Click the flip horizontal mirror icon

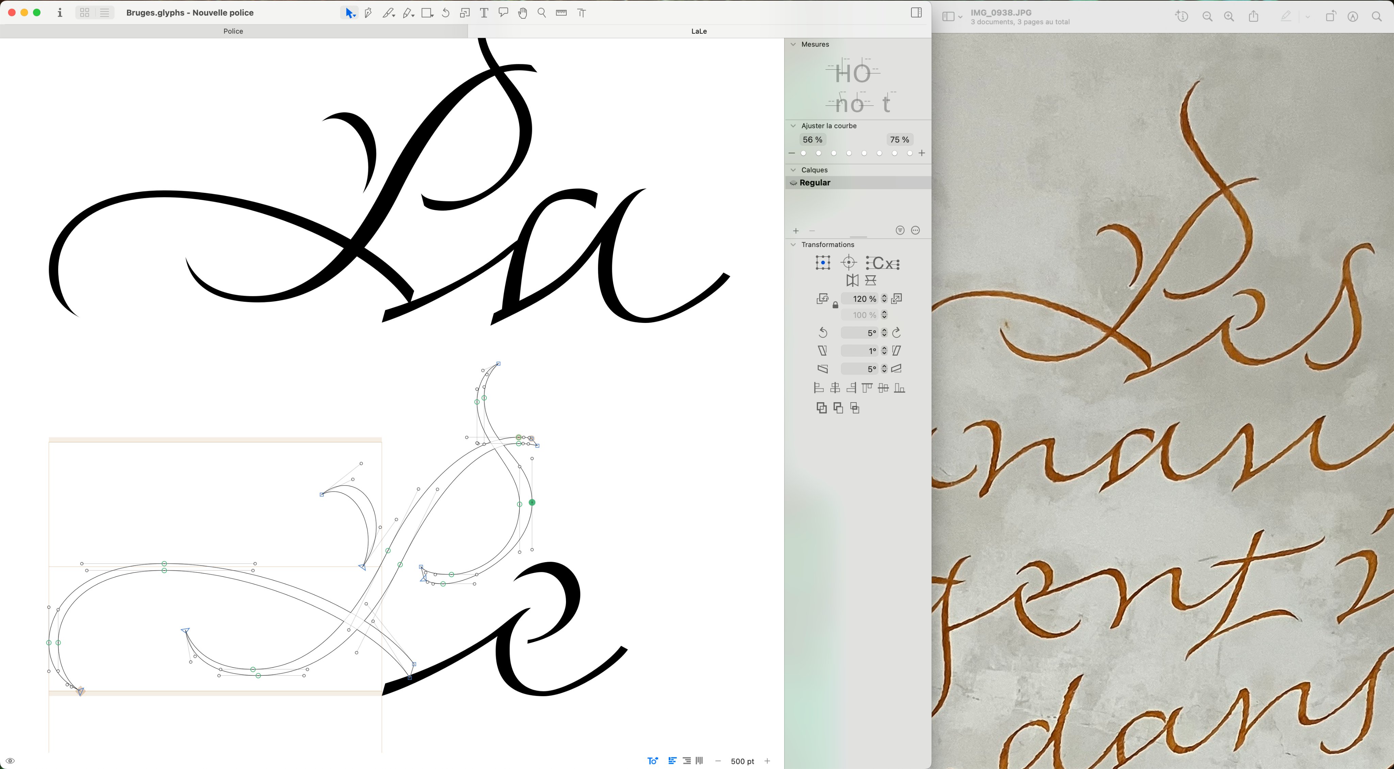click(852, 280)
